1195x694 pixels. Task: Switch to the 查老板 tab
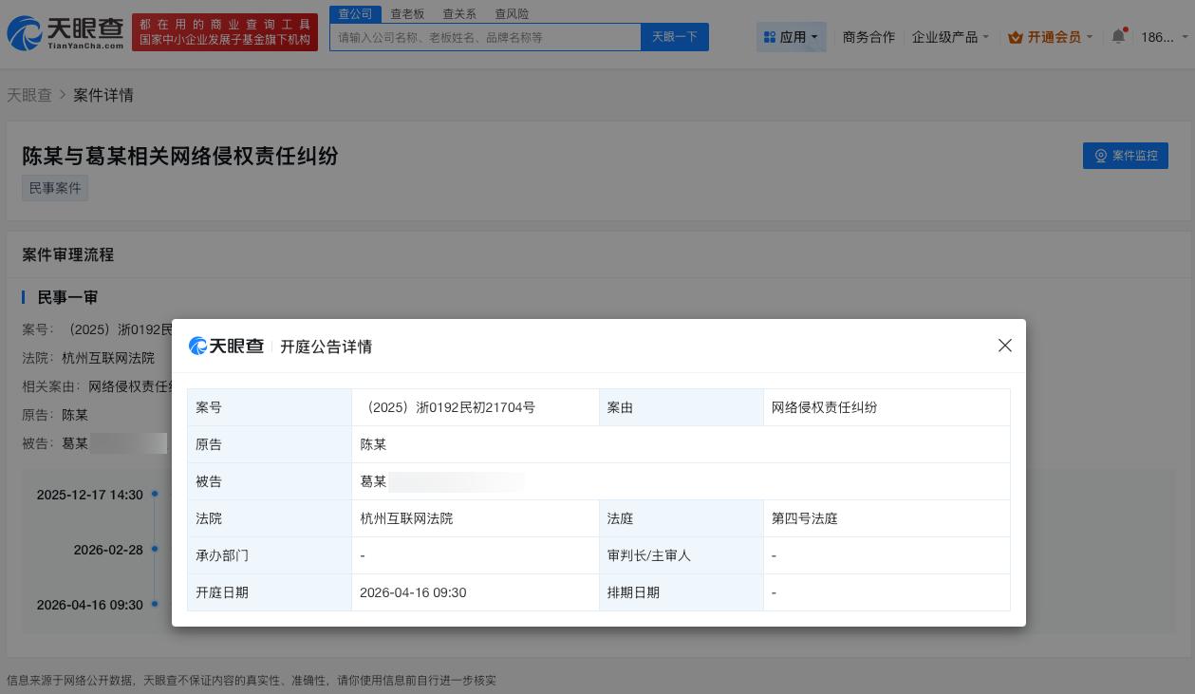pos(407,13)
